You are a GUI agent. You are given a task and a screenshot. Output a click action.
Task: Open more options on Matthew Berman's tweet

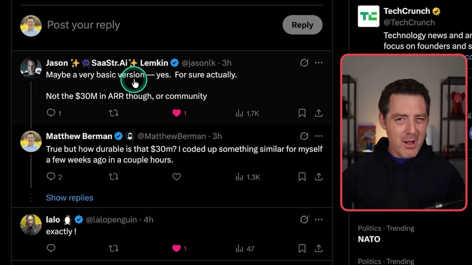(319, 136)
